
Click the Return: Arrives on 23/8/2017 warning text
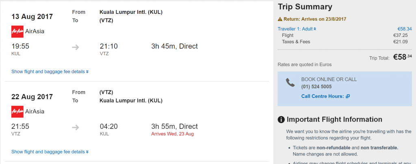click(315, 19)
